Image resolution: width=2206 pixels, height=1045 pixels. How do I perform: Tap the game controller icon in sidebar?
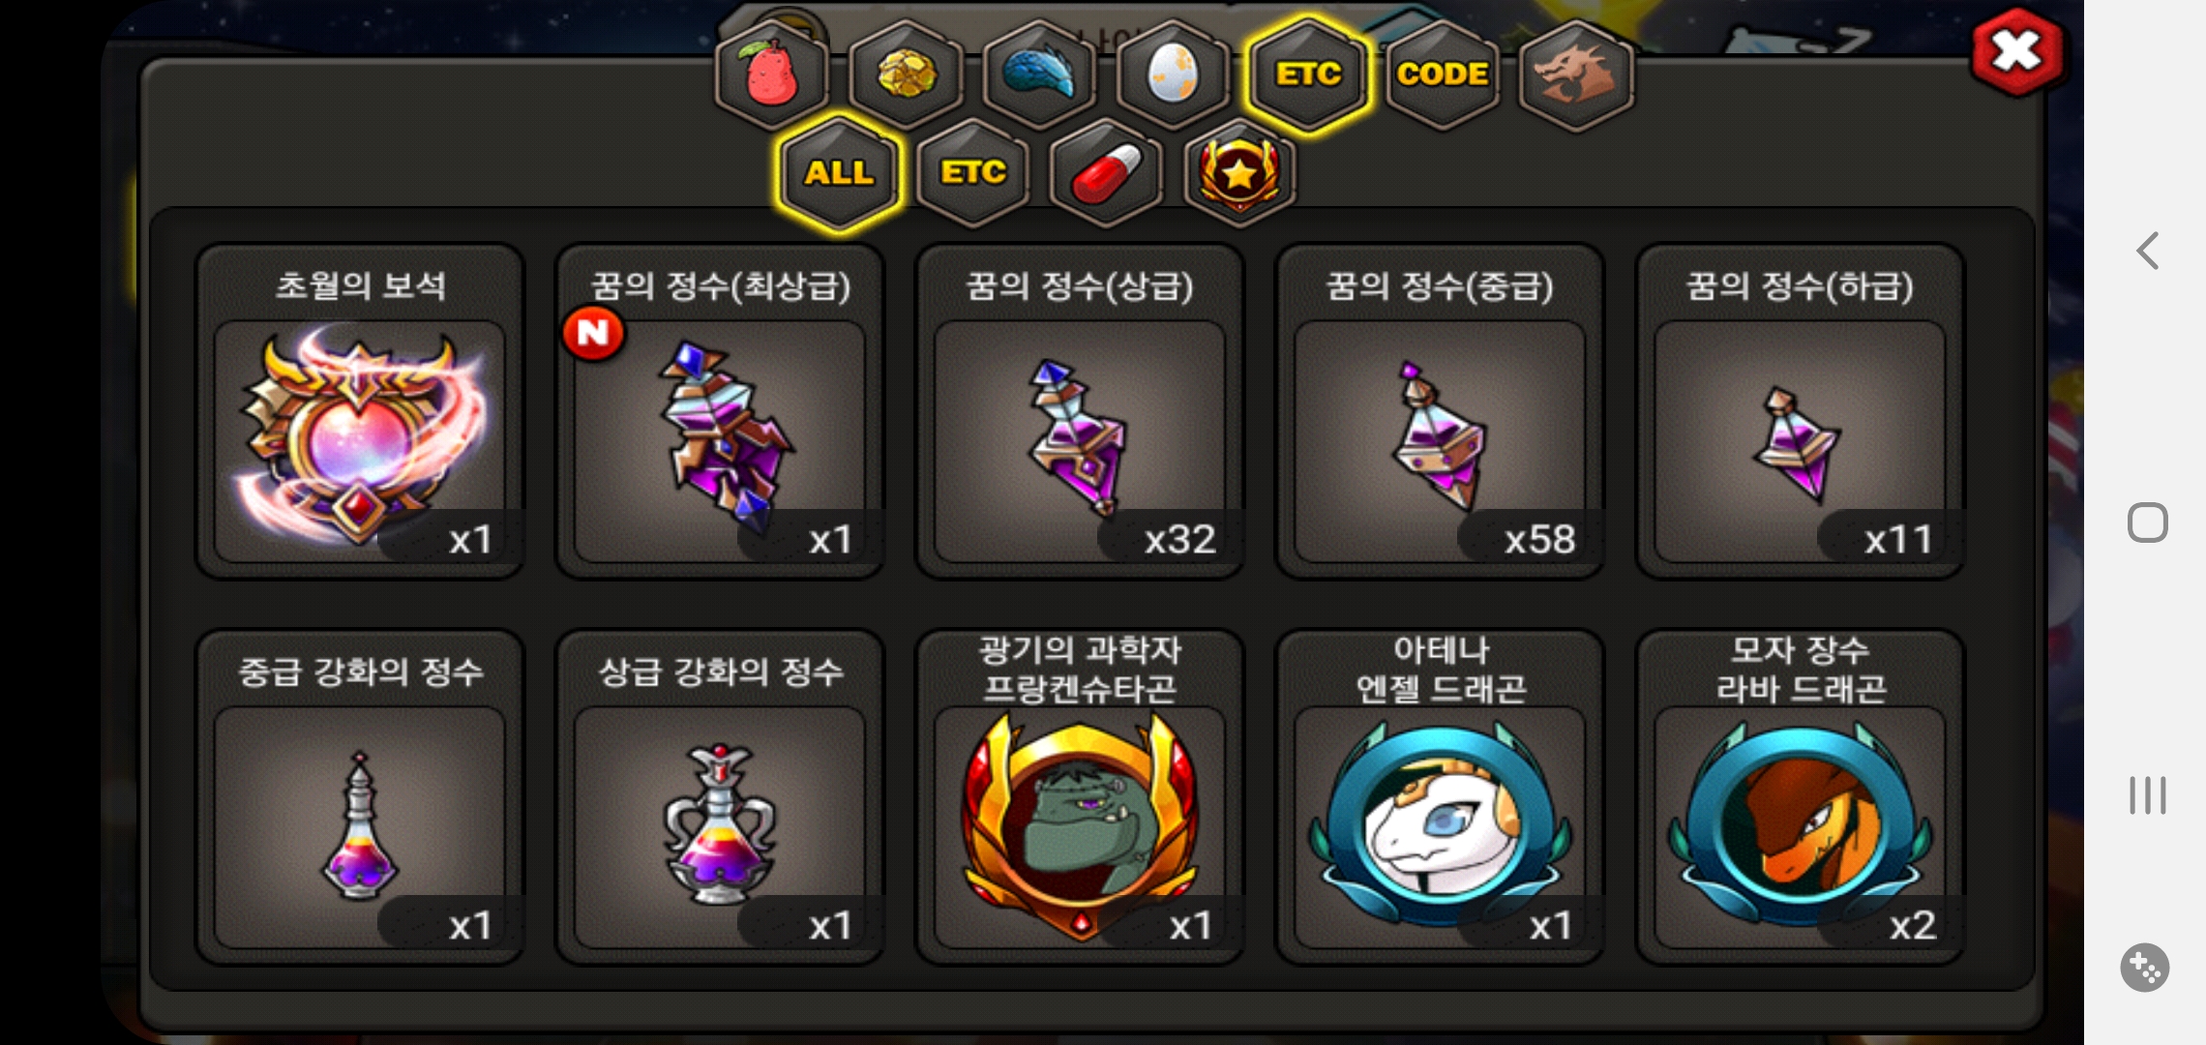pos(2145,967)
